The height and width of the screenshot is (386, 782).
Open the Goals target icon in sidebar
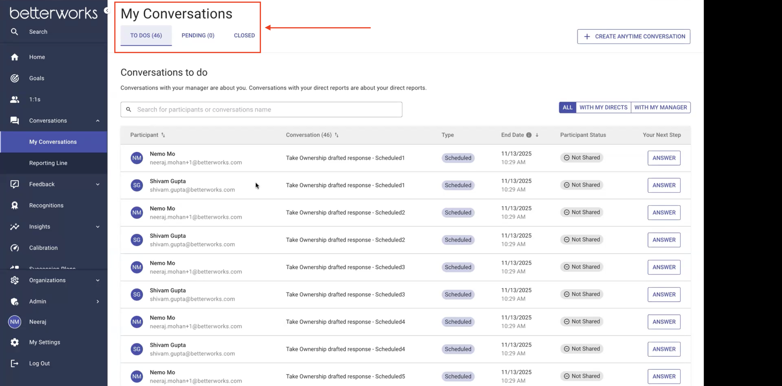(x=15, y=78)
